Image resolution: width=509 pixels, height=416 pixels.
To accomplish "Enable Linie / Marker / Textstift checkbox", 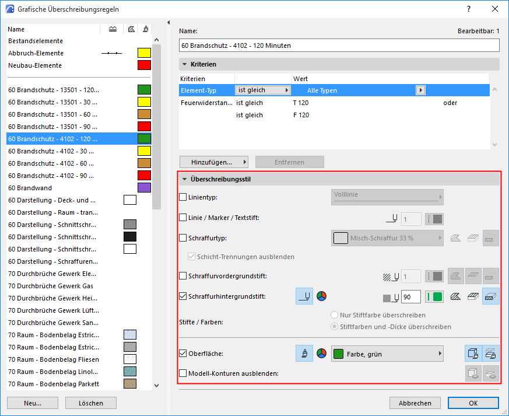I will click(182, 218).
